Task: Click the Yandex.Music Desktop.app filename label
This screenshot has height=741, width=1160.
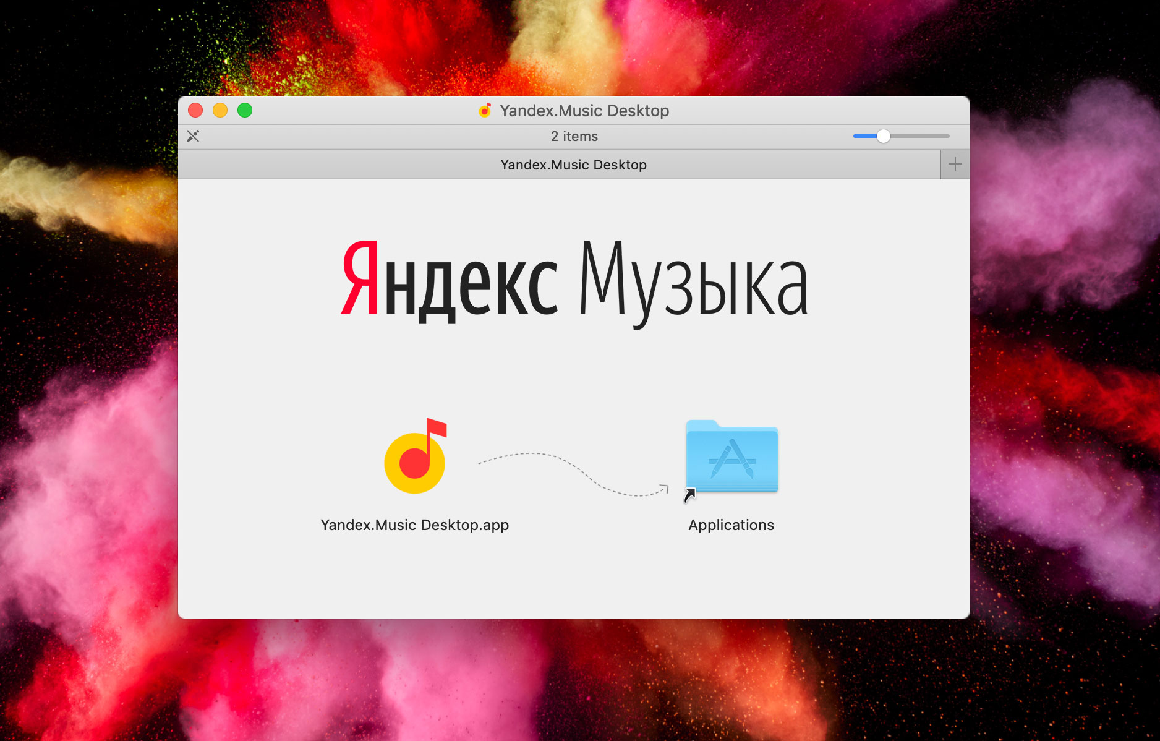Action: [414, 525]
